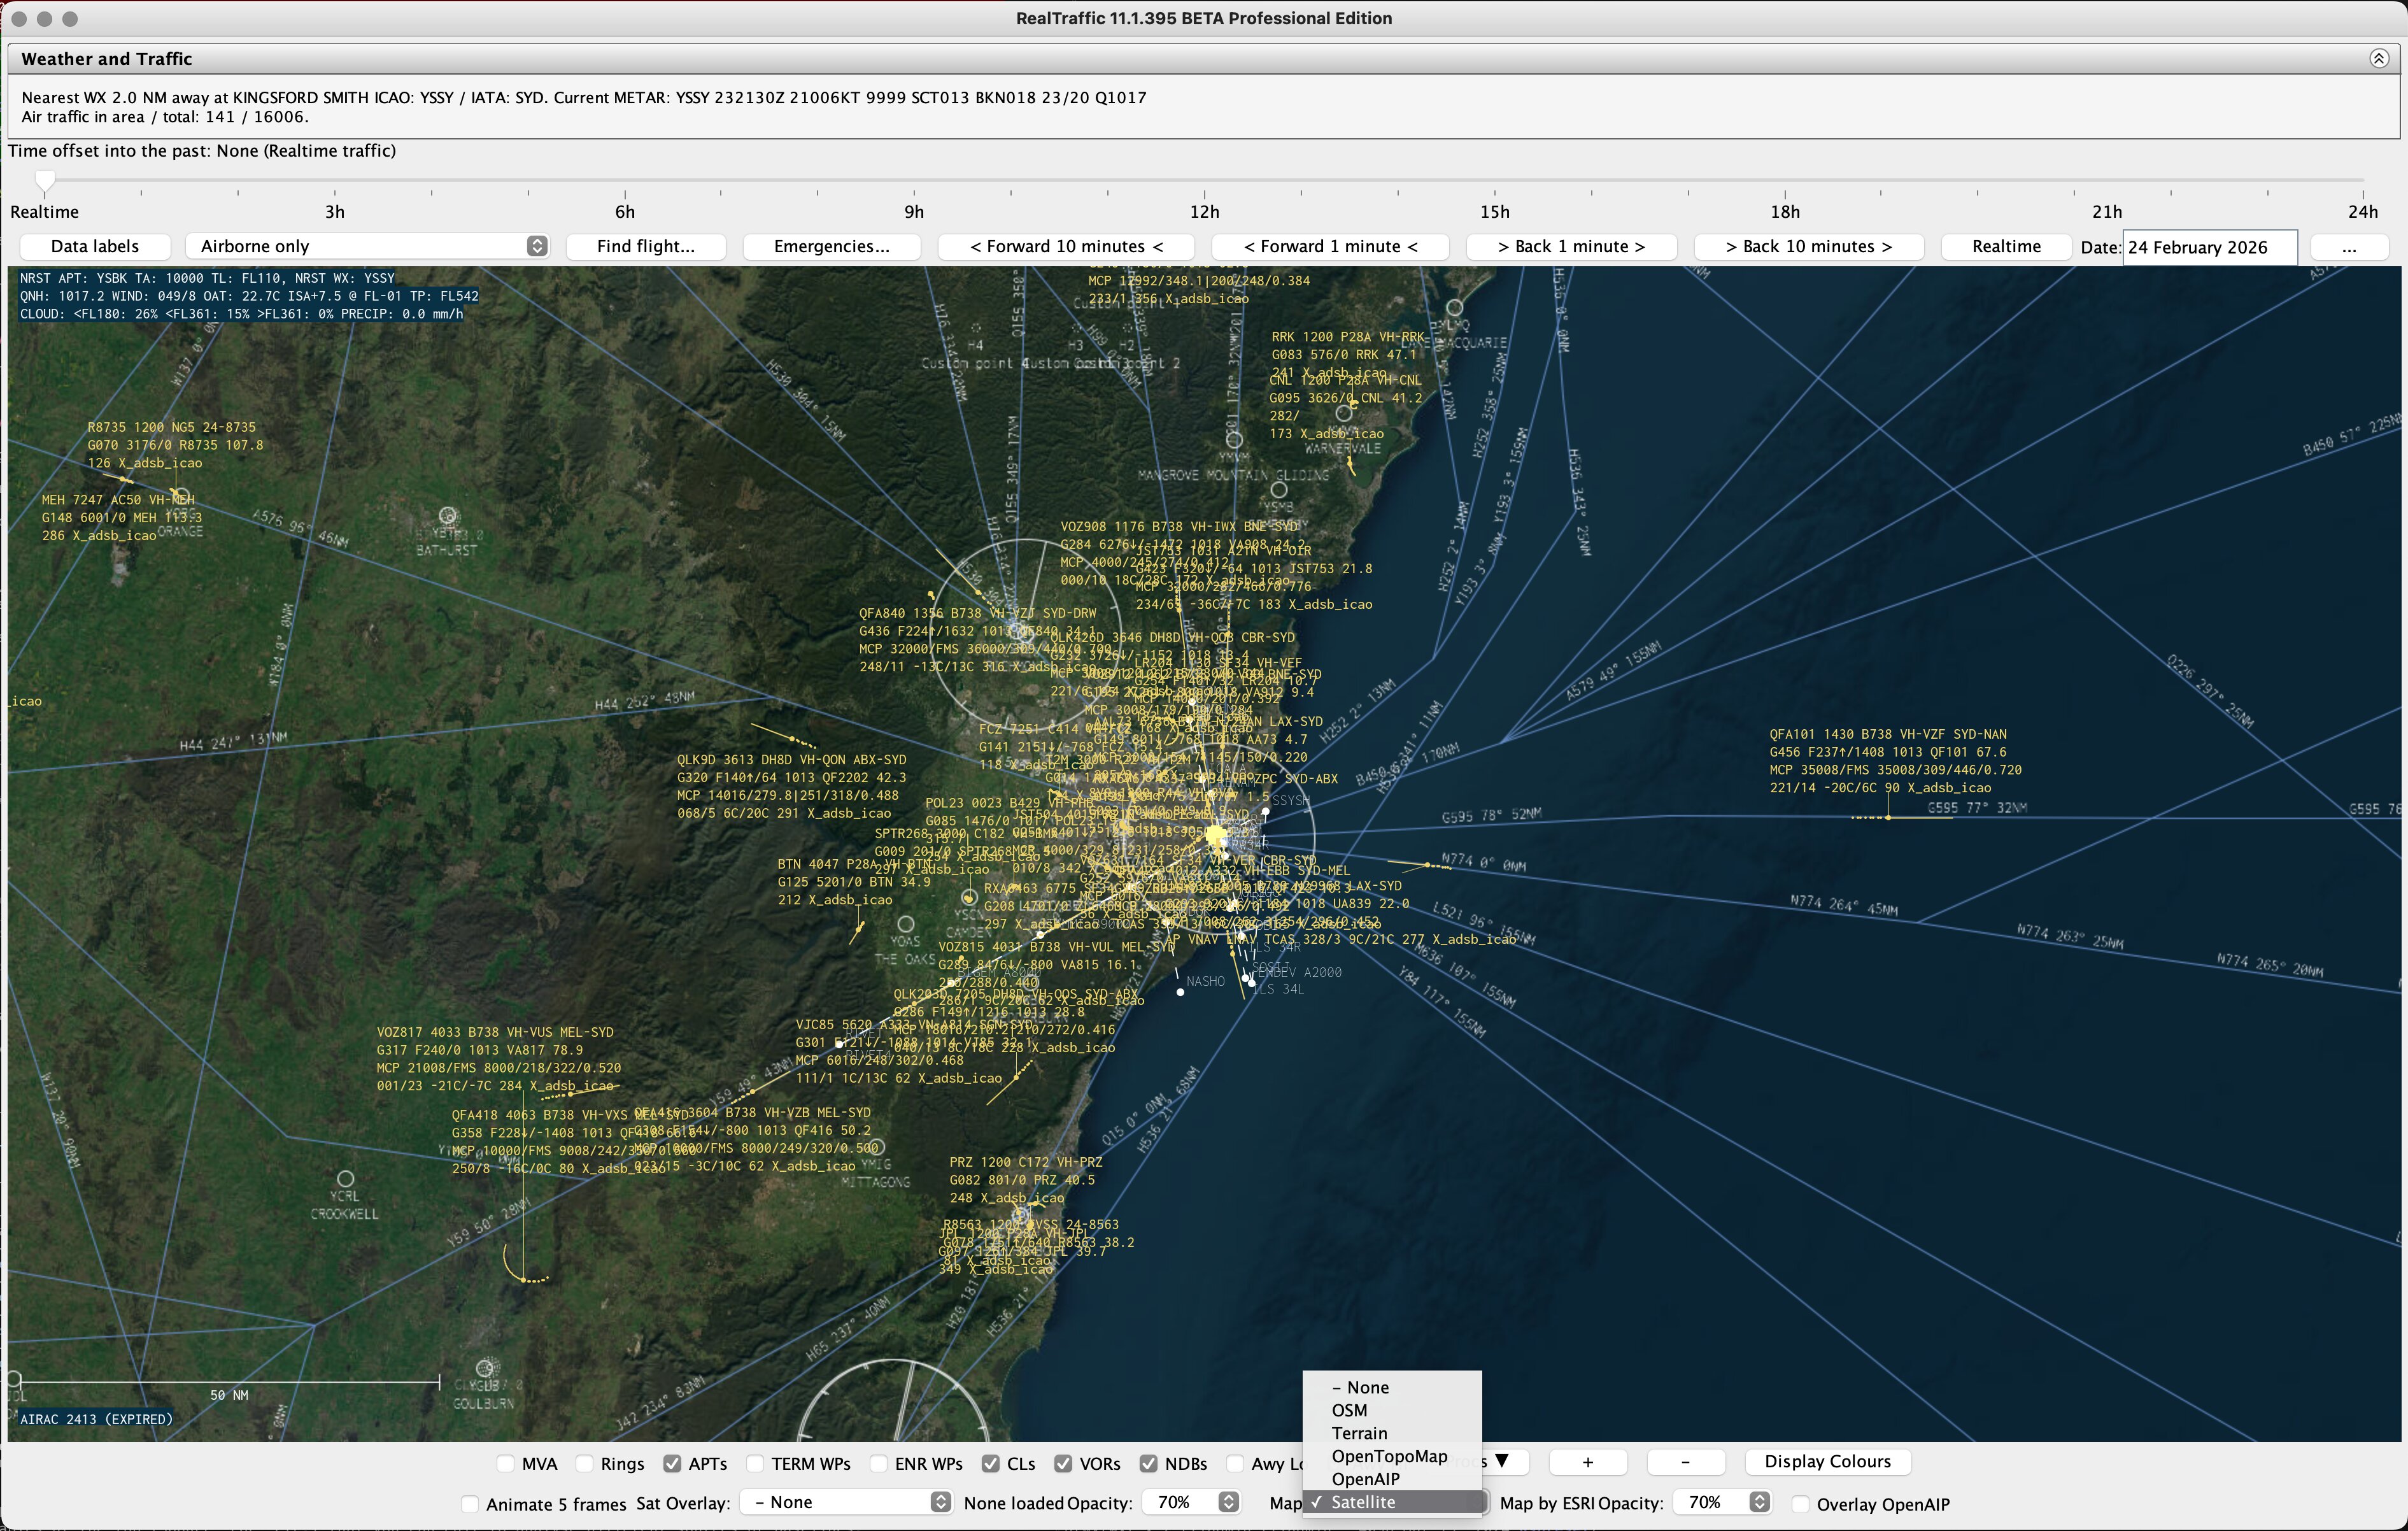This screenshot has height=1531, width=2408.
Task: Open the Airborne only dropdown
Action: click(x=368, y=246)
